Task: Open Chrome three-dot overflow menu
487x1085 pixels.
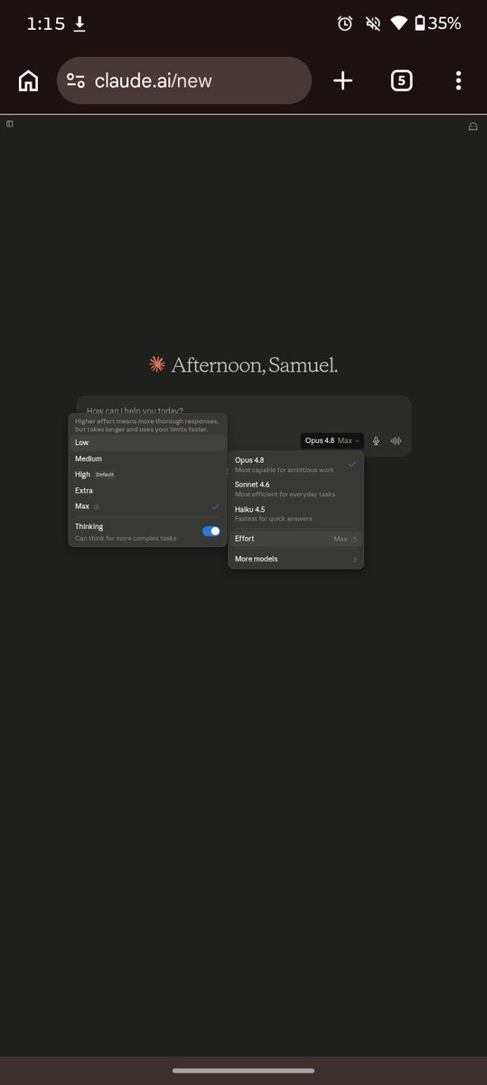Action: [458, 81]
